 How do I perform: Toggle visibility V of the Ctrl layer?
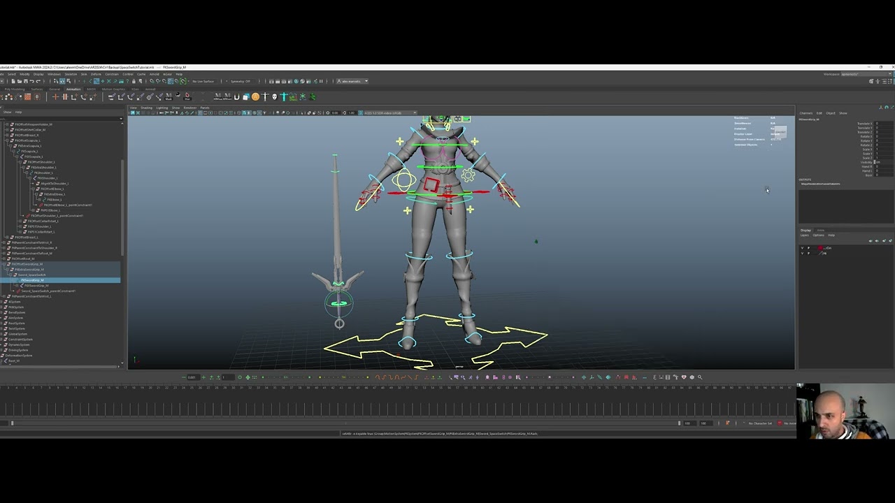(802, 248)
